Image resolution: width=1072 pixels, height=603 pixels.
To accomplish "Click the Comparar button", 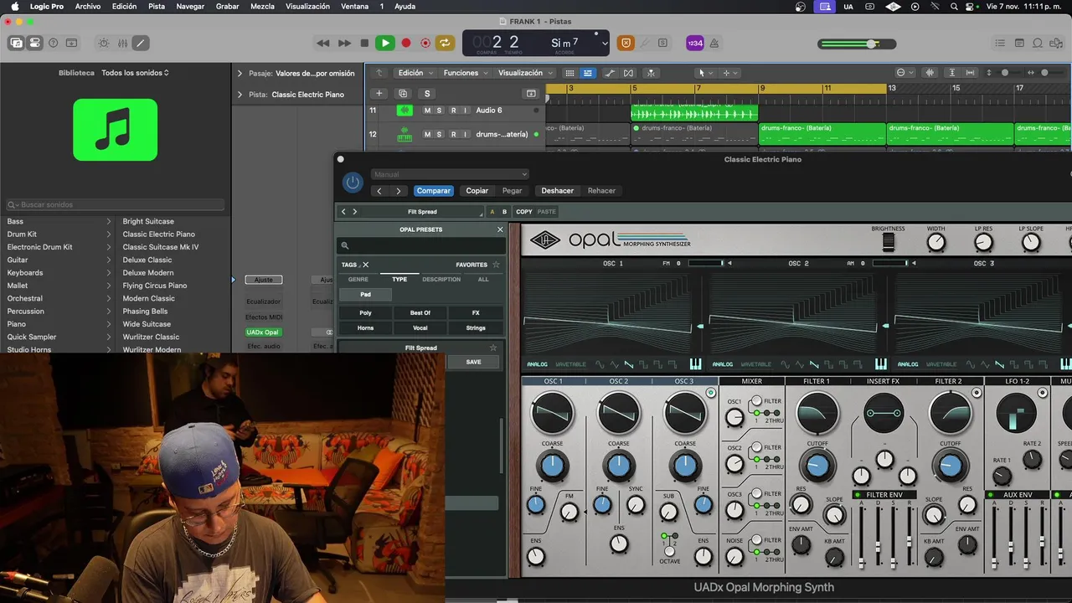I will coord(434,191).
